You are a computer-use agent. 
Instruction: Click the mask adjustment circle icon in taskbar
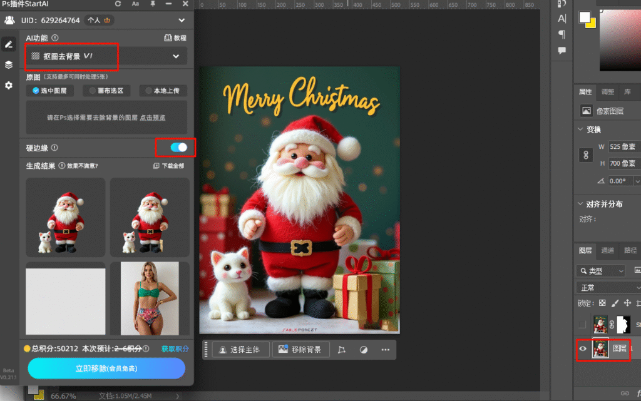tap(363, 350)
